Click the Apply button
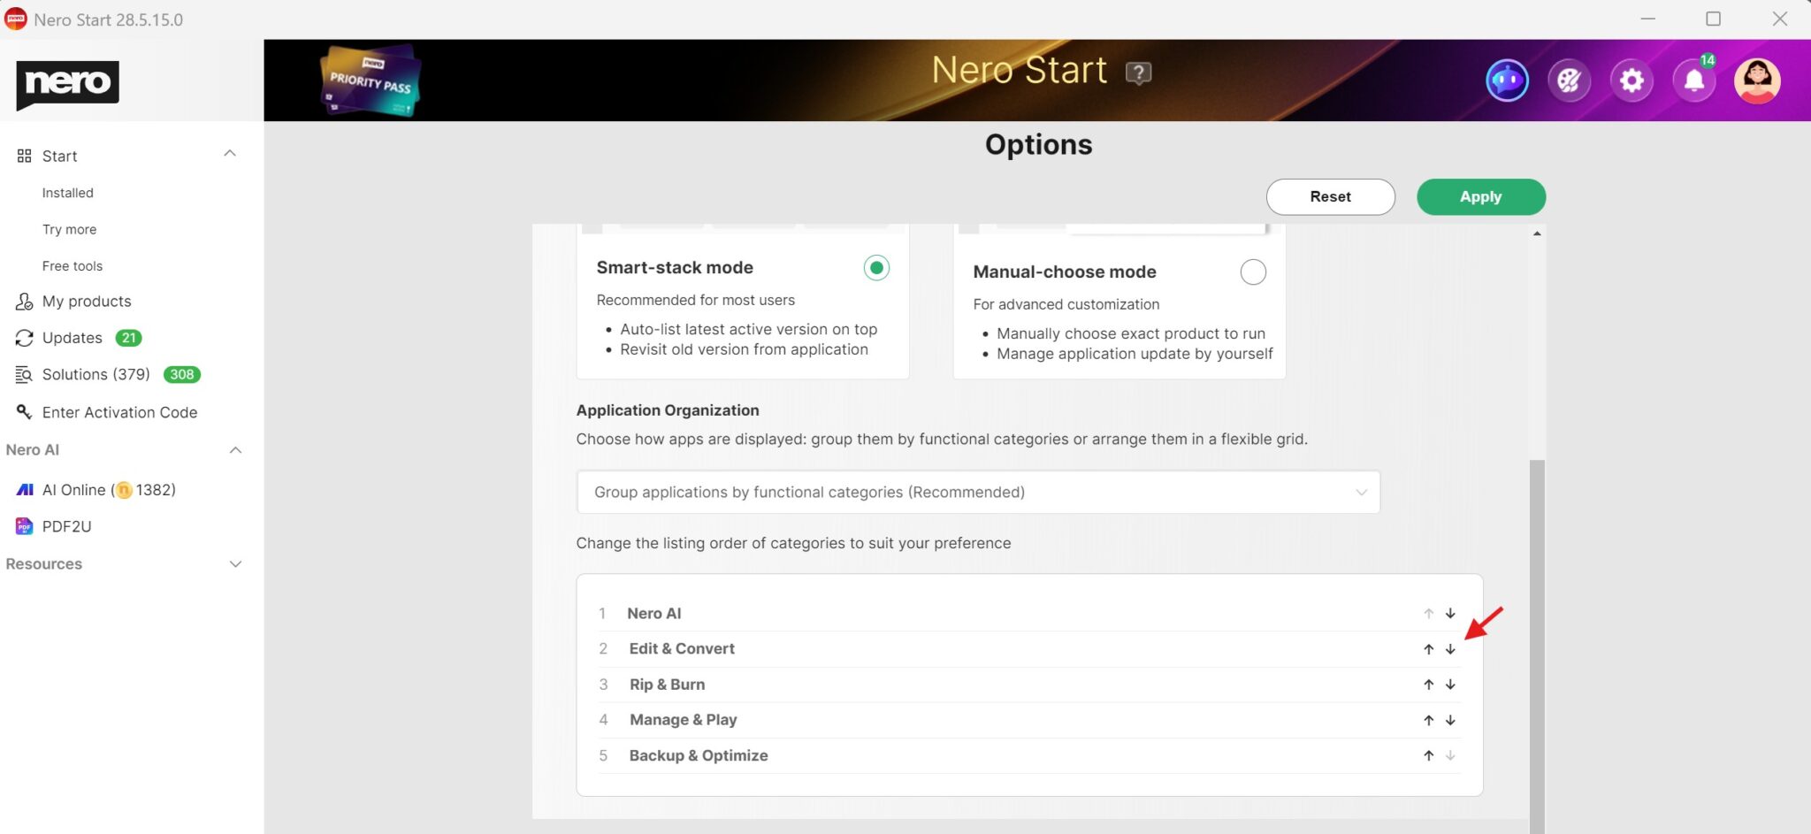The image size is (1811, 834). [1480, 196]
